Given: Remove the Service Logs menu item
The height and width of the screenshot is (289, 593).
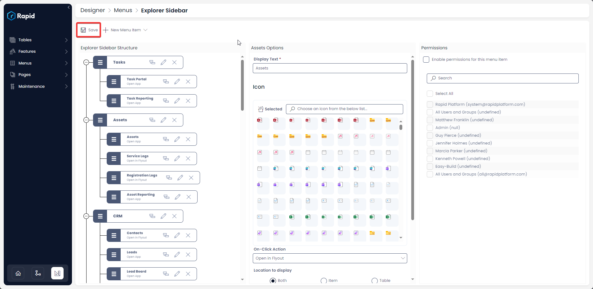Looking at the screenshot, I should point(188,158).
